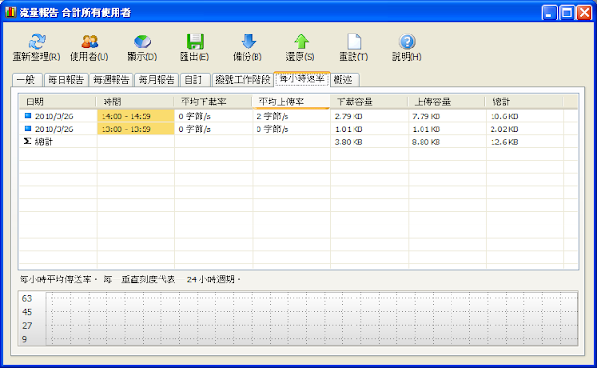Close the traffic report window
Screen dimensions: 597x368
coord(584,12)
